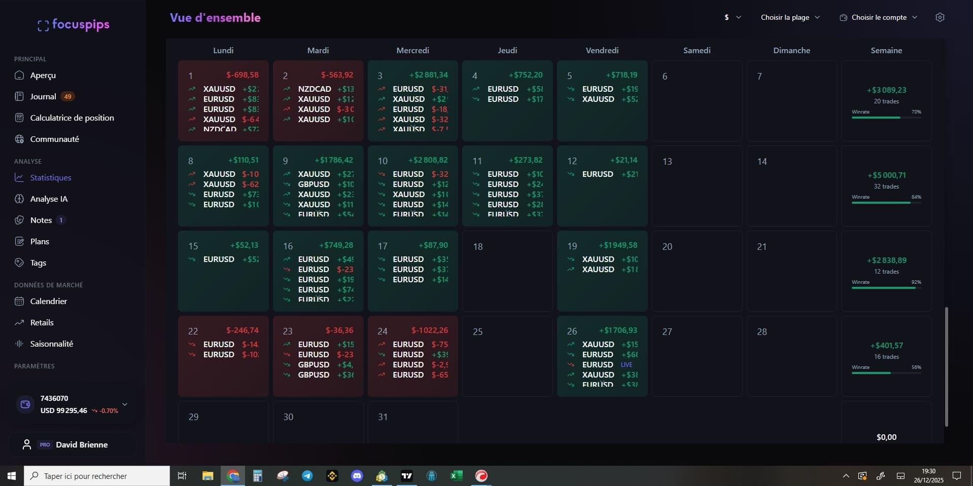Open David Brienne profile button
Screen dimensions: 973x486
click(x=73, y=444)
